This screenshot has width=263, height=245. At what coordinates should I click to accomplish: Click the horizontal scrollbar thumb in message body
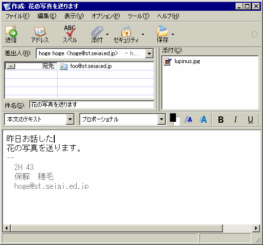pos(117,228)
